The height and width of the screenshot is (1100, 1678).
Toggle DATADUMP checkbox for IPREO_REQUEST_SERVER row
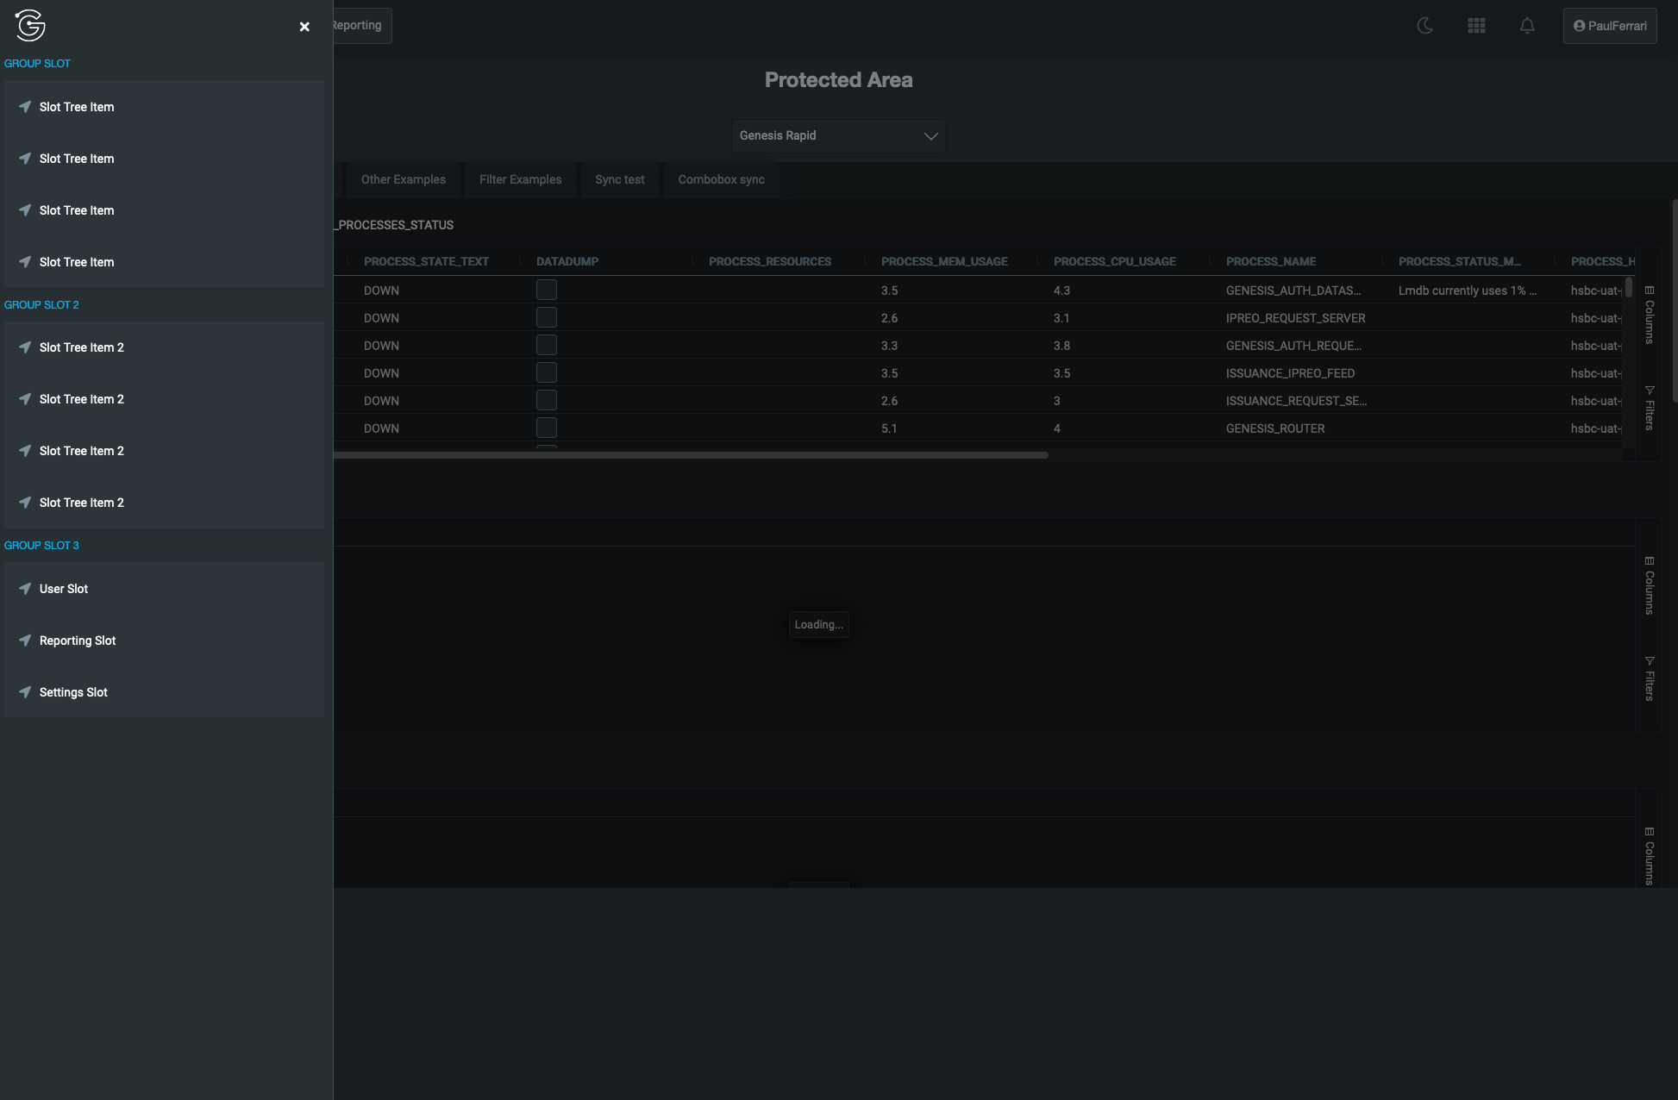click(547, 317)
